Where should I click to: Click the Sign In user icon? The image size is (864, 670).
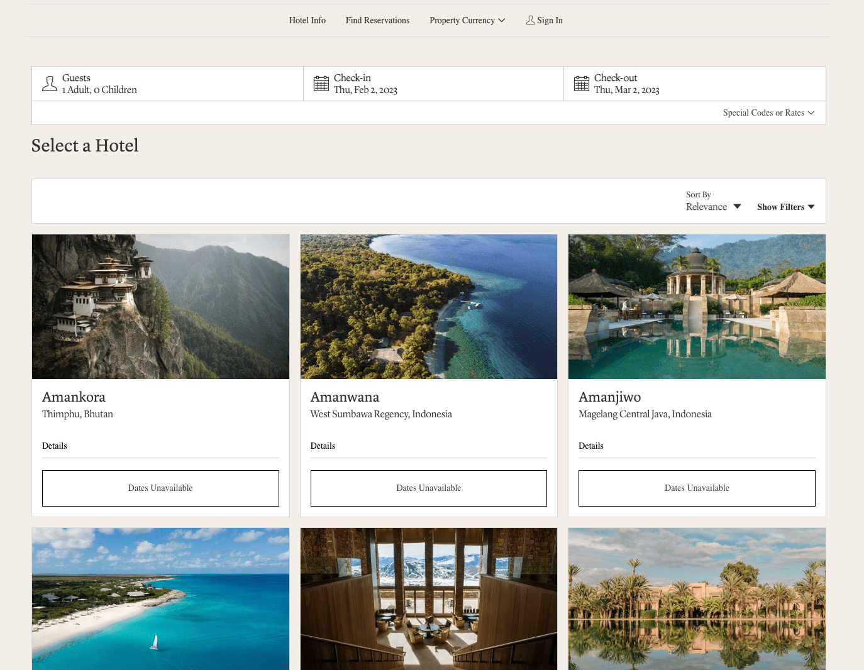point(531,20)
